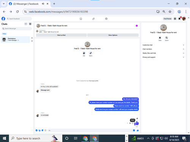The width and height of the screenshot is (190, 142).
Task: Click the taskbar volume icon
Action: pos(166,139)
